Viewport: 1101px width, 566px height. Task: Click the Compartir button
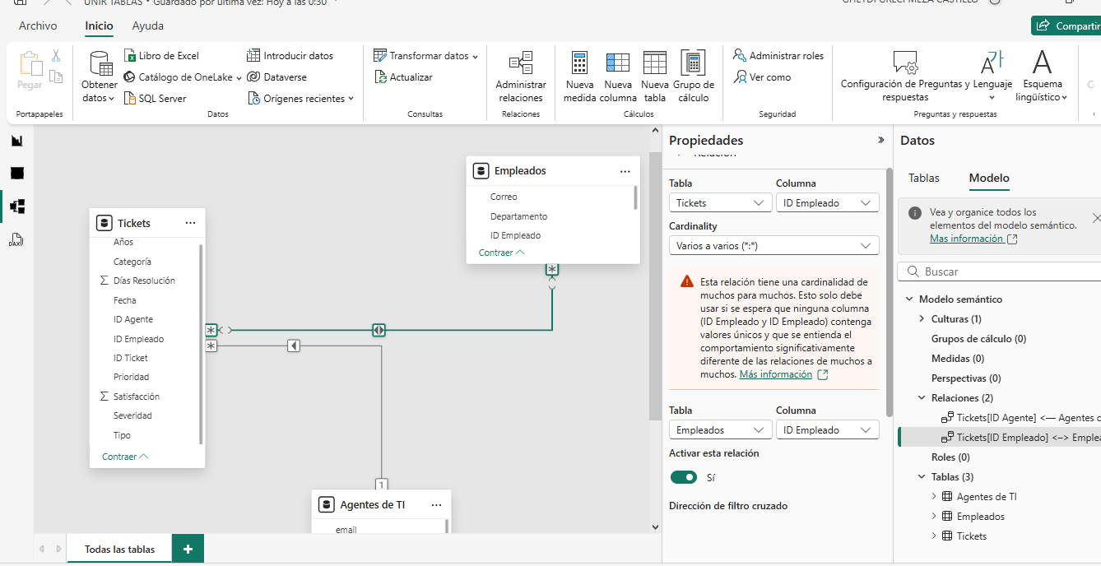1067,26
